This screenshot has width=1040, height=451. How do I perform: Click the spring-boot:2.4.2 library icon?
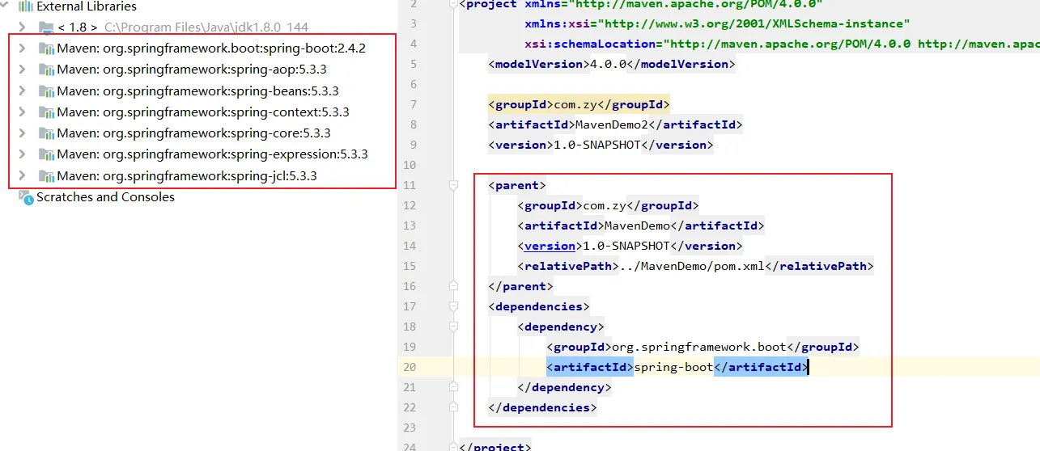tap(47, 48)
